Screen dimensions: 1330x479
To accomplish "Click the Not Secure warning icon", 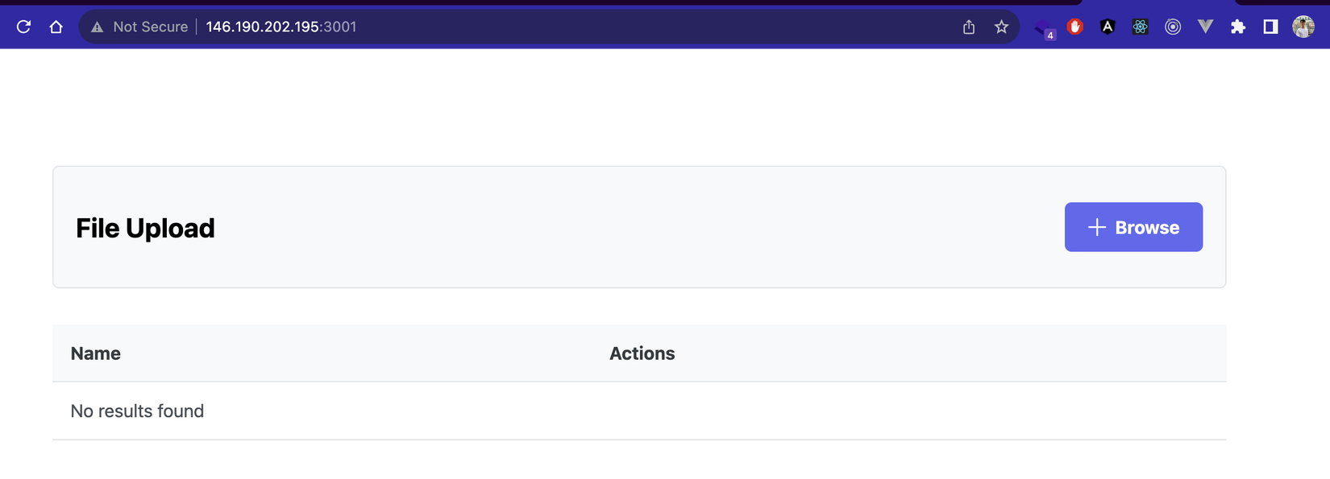I will [98, 27].
